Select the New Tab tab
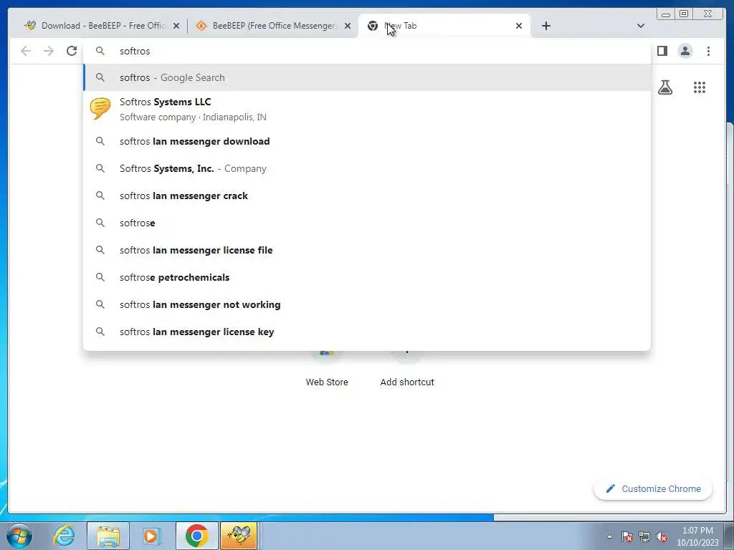Viewport: 734px width, 550px height. coord(444,26)
